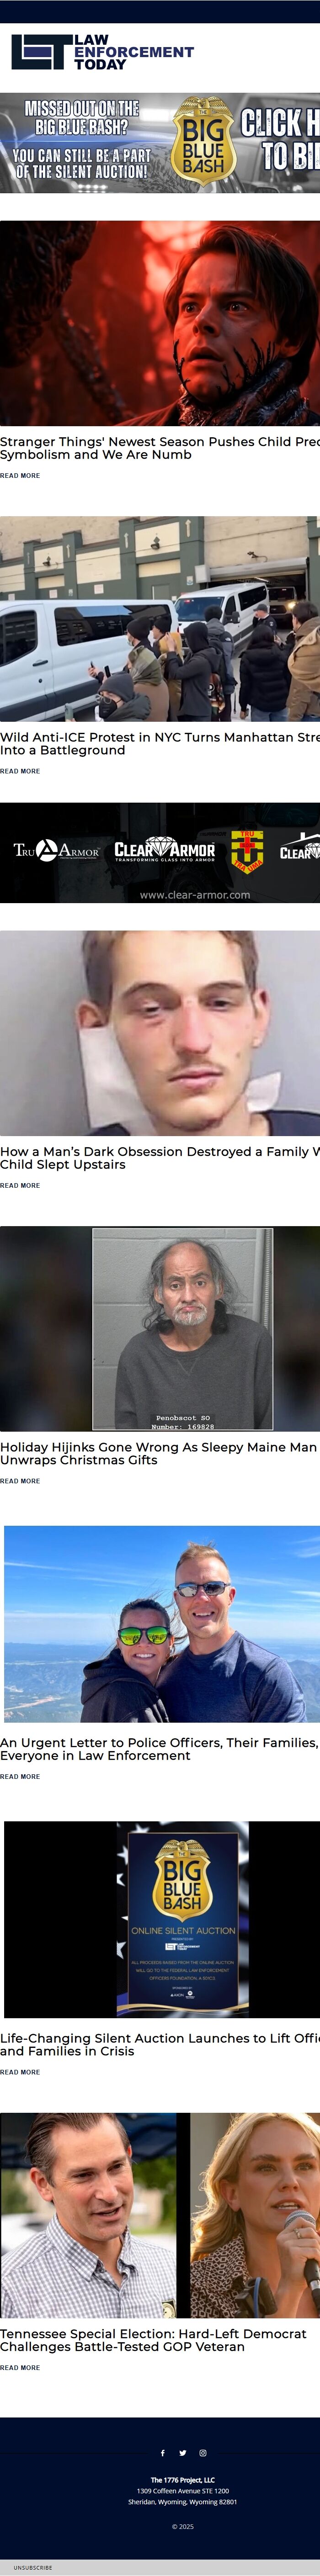This screenshot has width=320, height=2576.
Task: Read more on Sleepy Maine Man story
Action: (x=20, y=1481)
